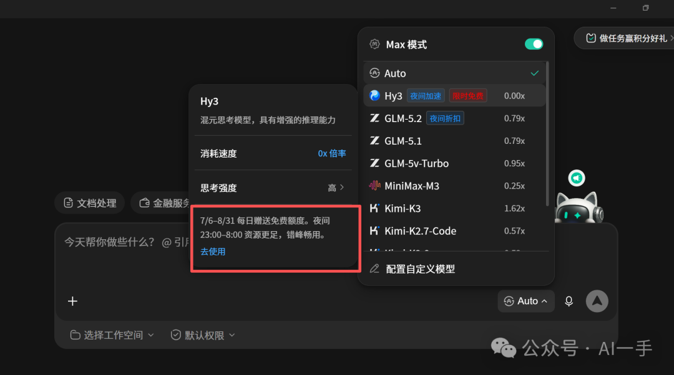Click the 0.25x rate for MiniMax-M3

[x=514, y=186]
